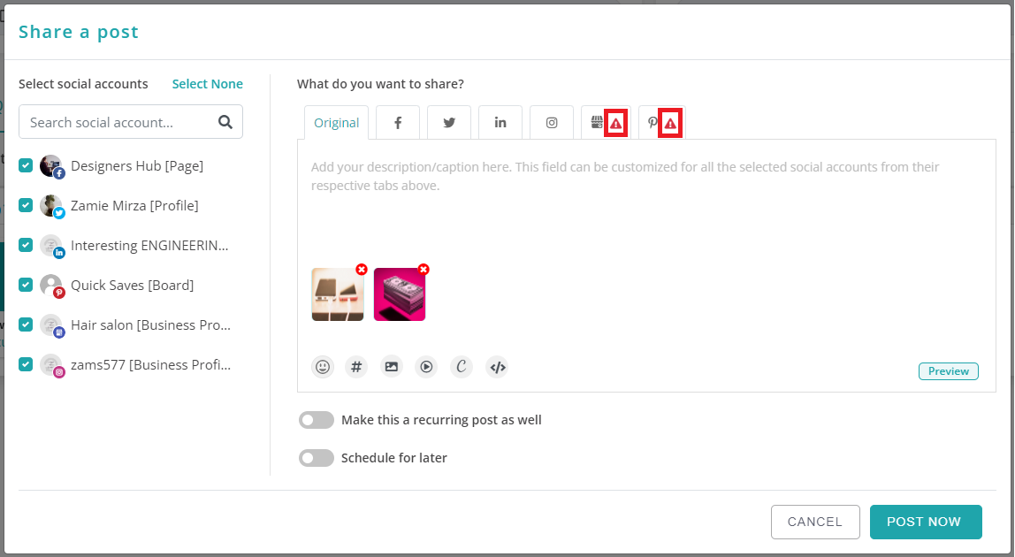
Task: Click 'What do you want to share?' text
Action: coord(380,84)
